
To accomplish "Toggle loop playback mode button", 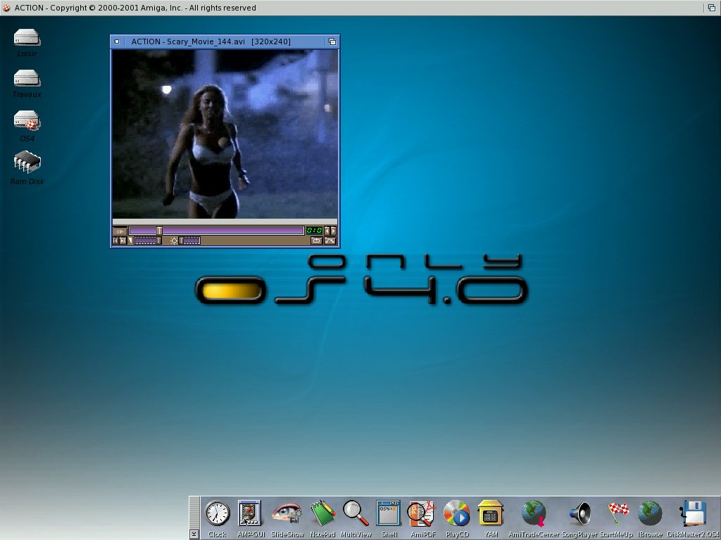I will (316, 240).
